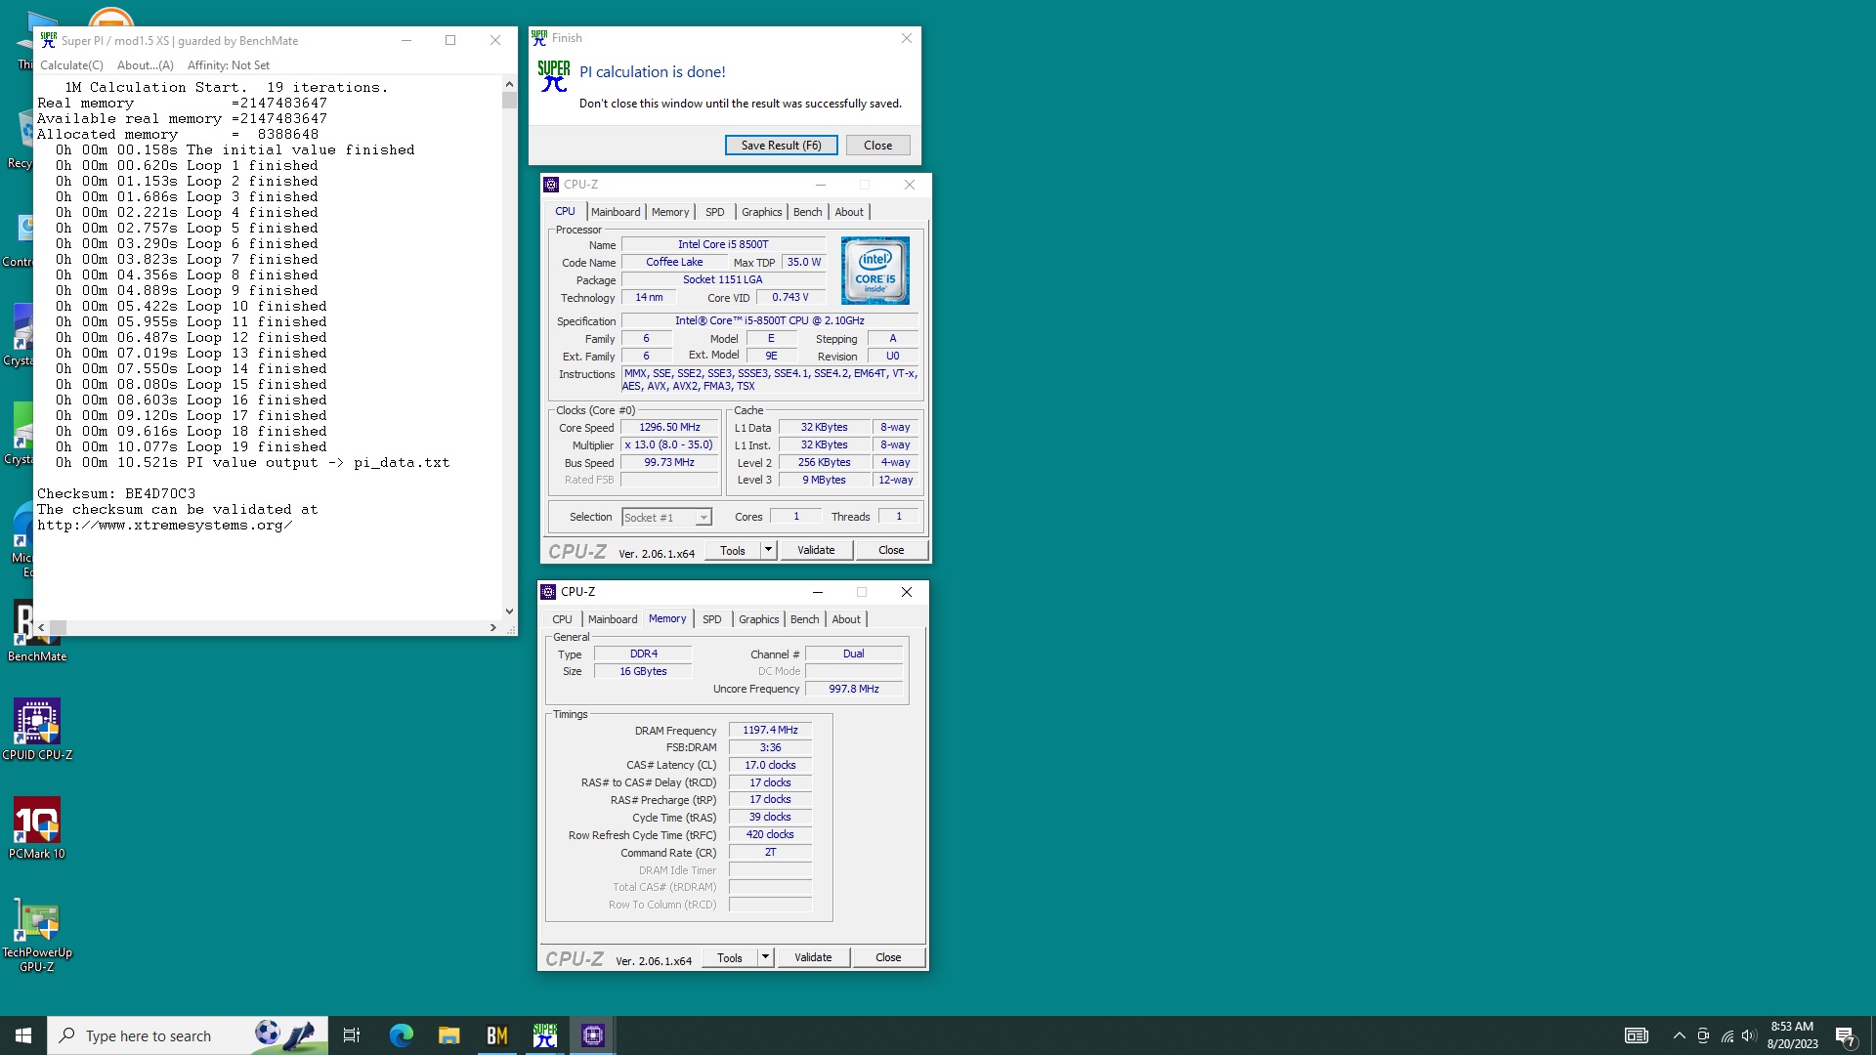
Task: Click Save Result (F6) button
Action: coord(781,145)
